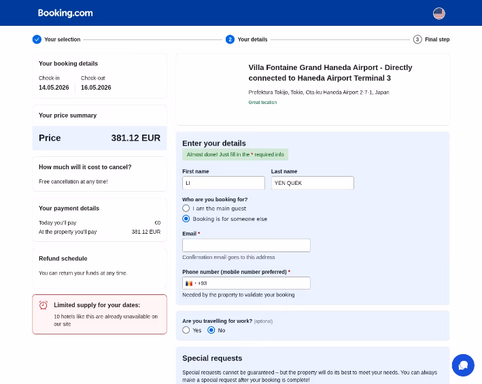Screen dimensions: 482x384
Task: Click check-out date 16.05.2026
Action: 96,88
